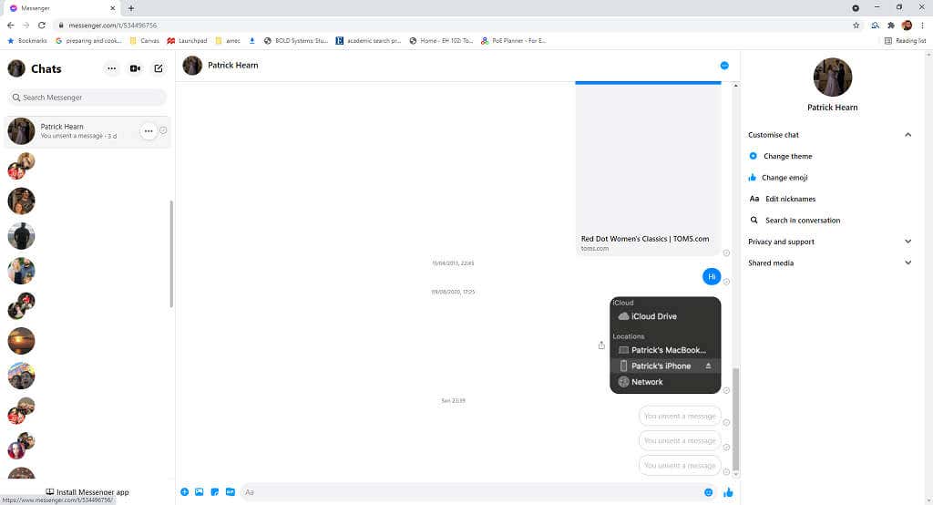Expand Privacy and support section

click(x=907, y=242)
